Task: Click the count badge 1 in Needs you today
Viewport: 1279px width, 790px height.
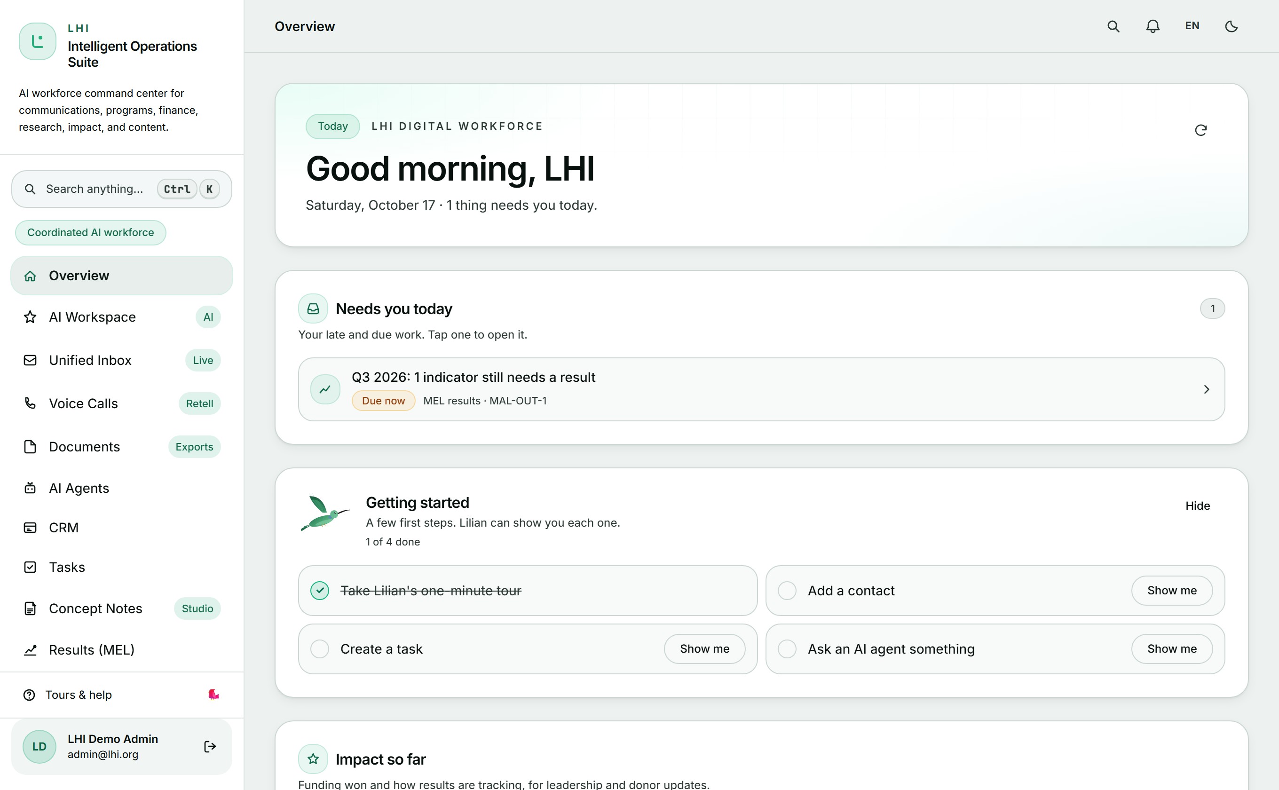Action: 1212,308
